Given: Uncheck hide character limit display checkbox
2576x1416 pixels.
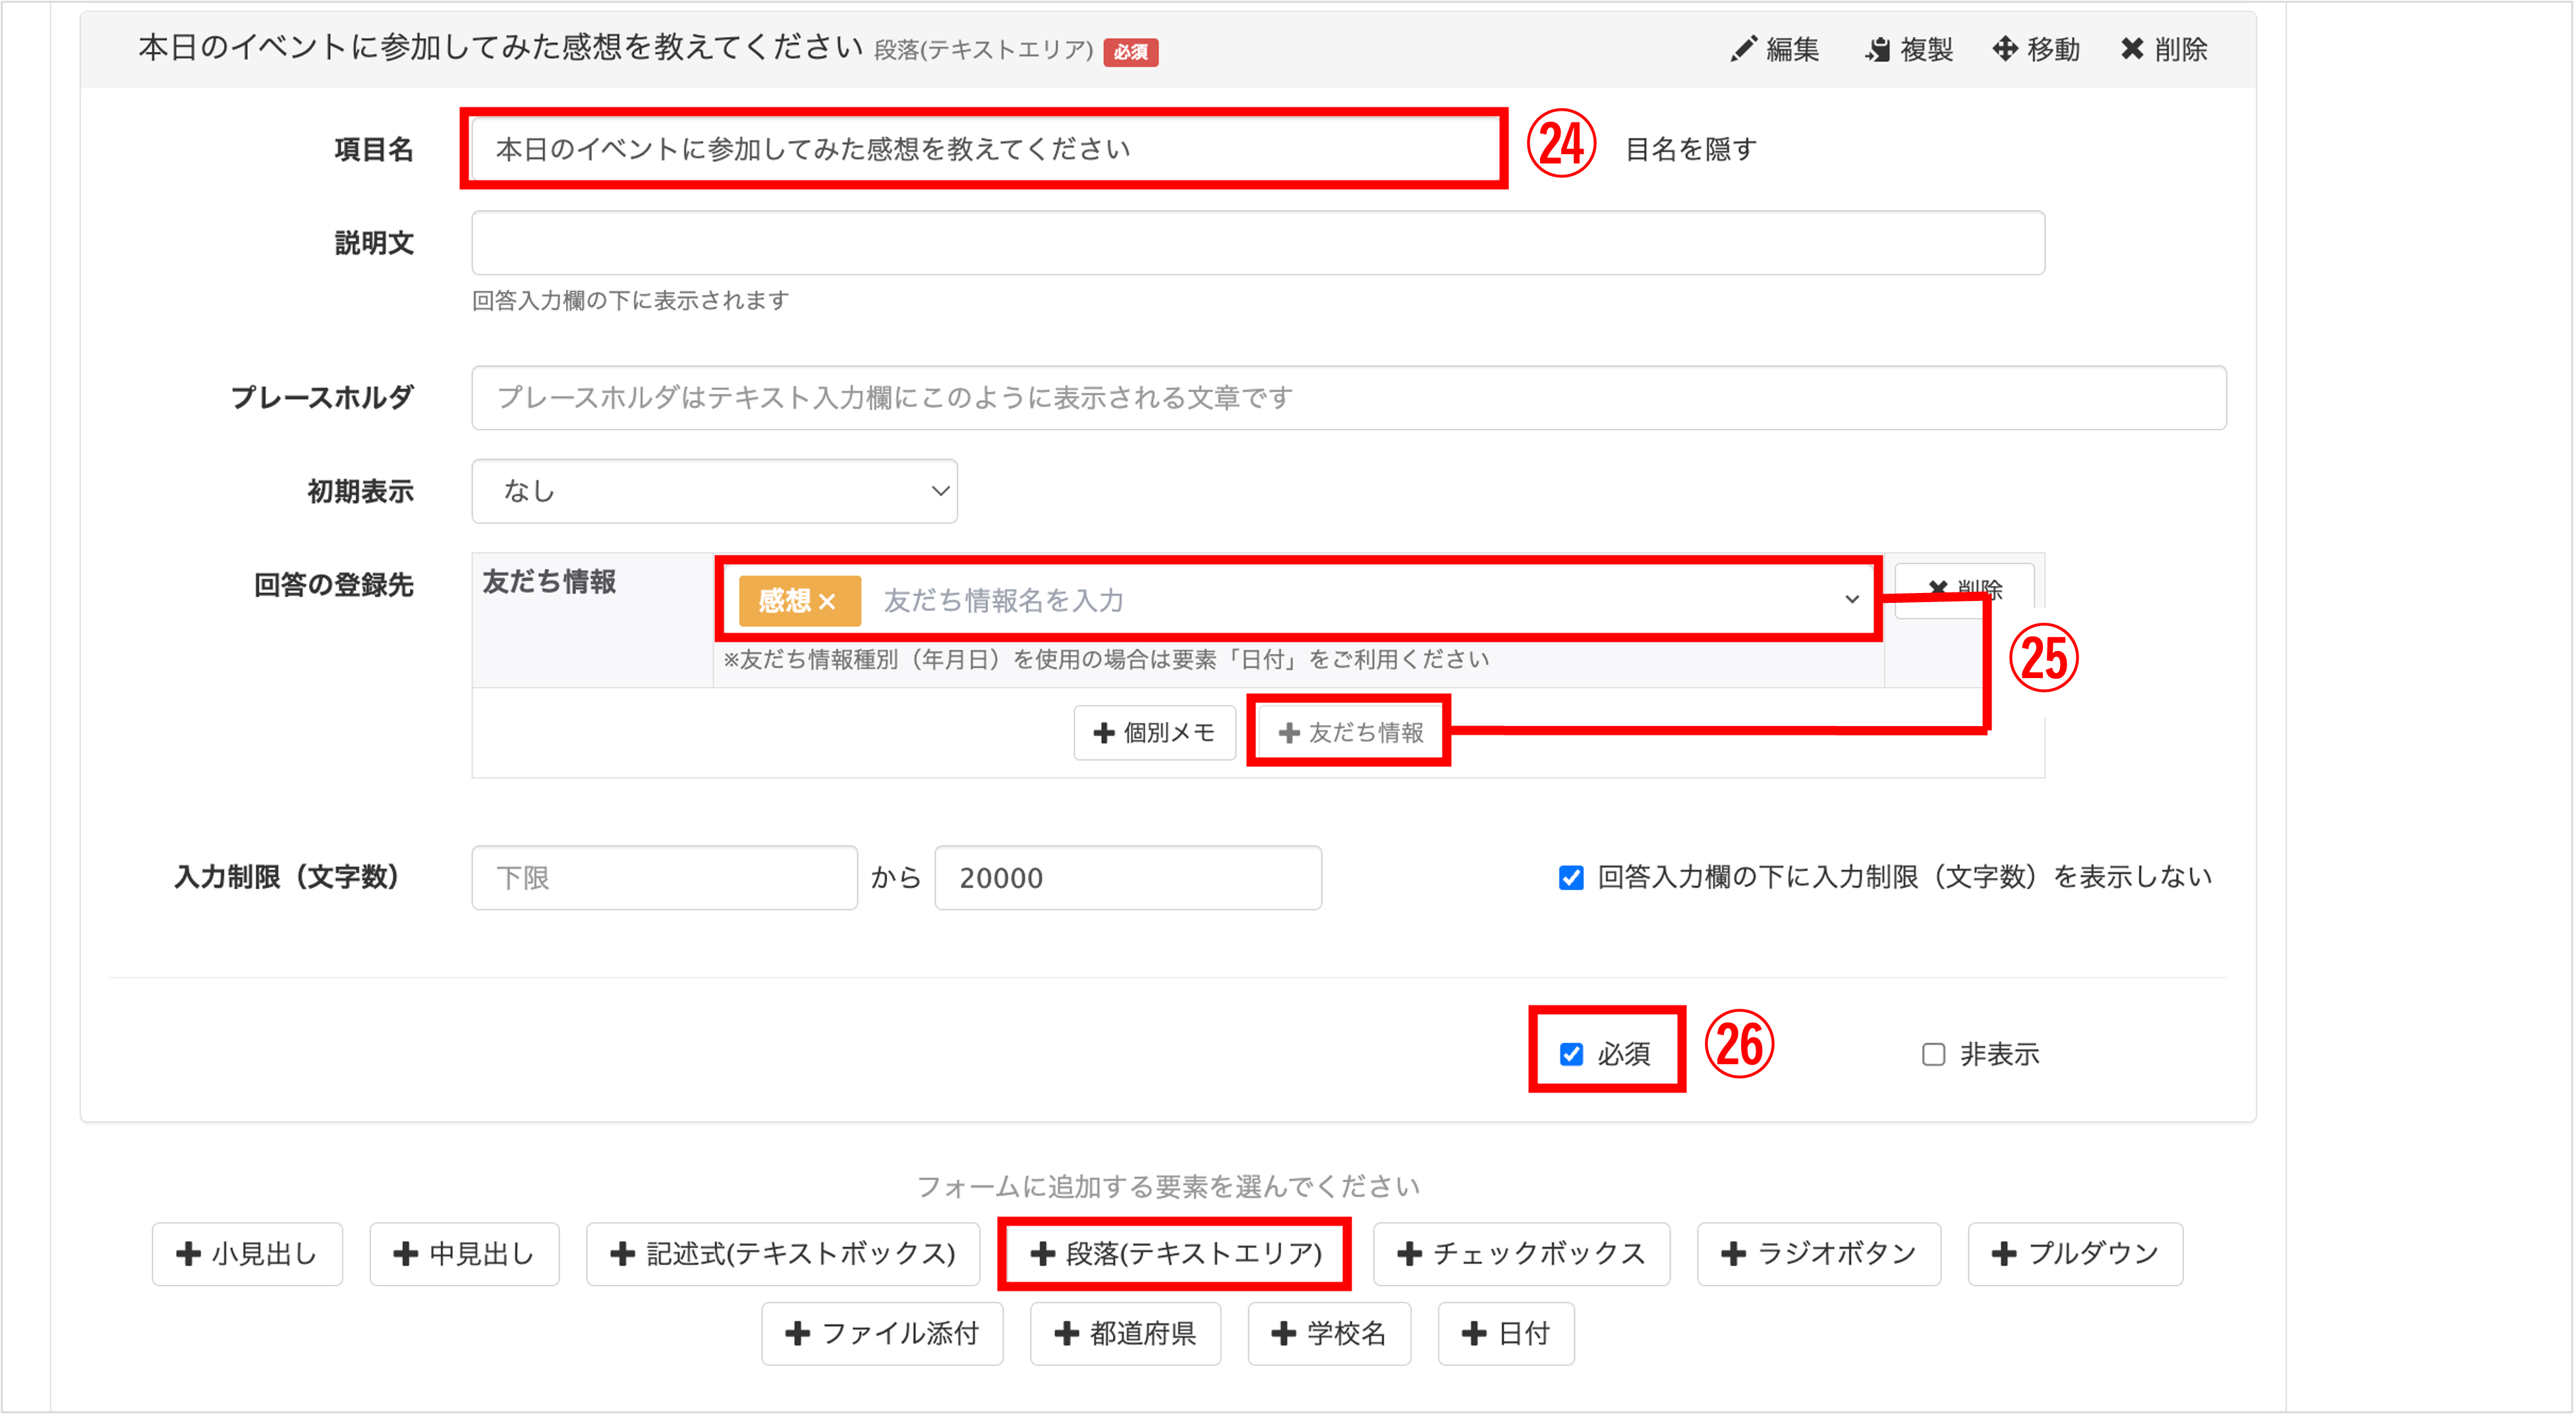Looking at the screenshot, I should click(1571, 878).
